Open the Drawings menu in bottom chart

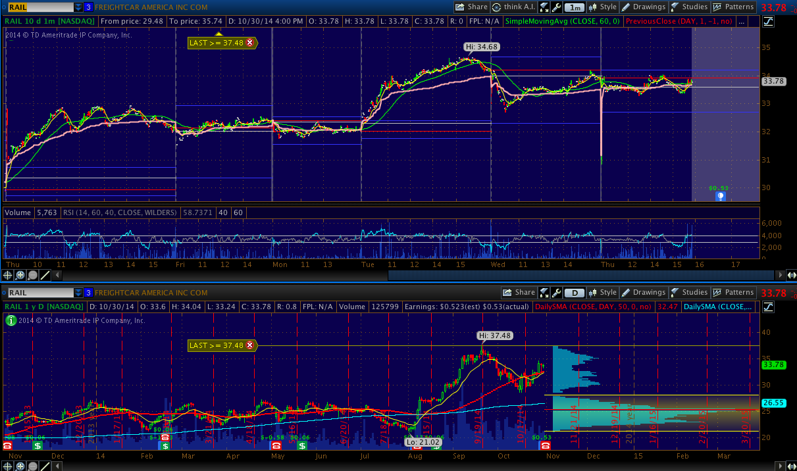tap(644, 293)
